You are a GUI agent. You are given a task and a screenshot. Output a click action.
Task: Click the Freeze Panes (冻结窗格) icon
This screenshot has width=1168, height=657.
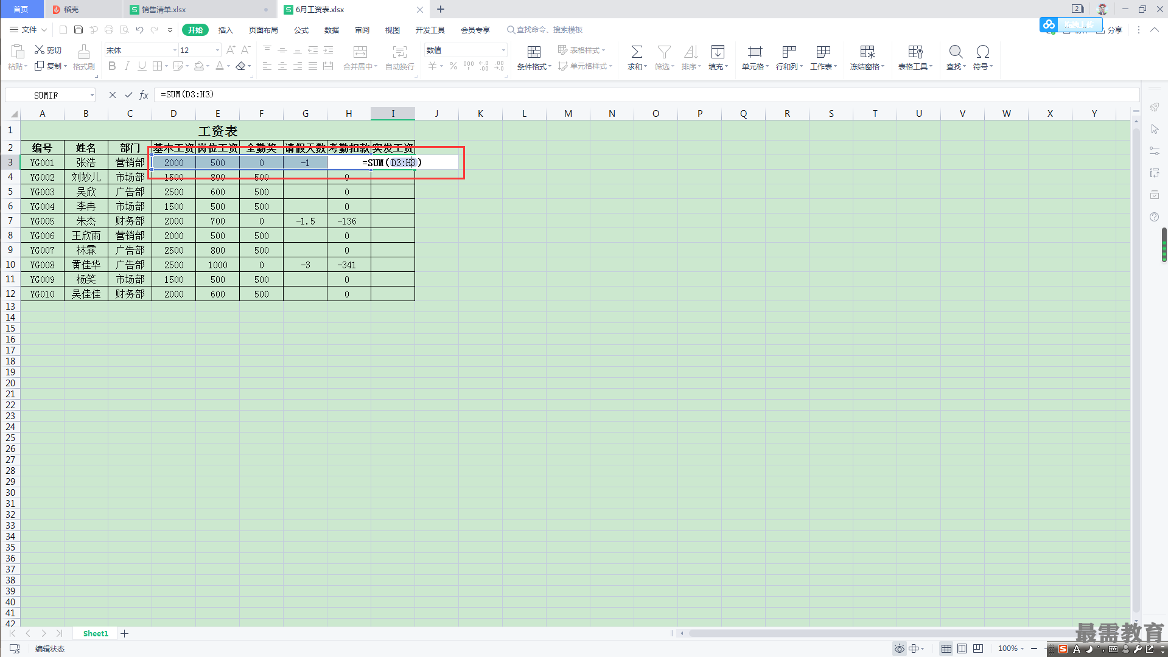click(x=867, y=52)
